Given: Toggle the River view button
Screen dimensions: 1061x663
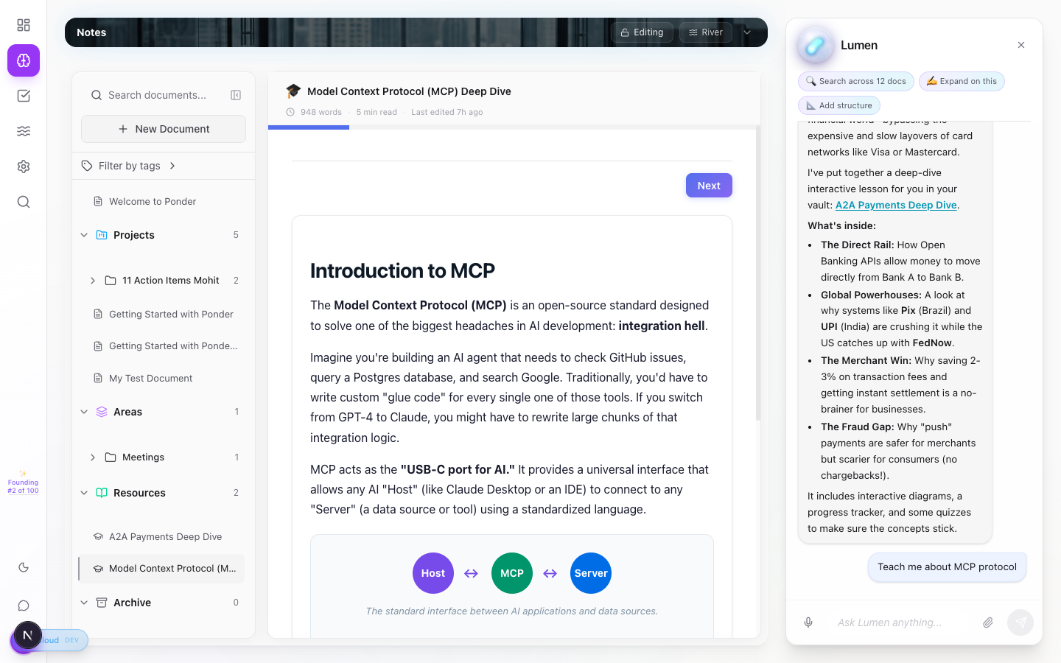Looking at the screenshot, I should point(706,32).
